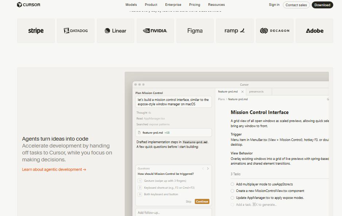
Task: Click the Searched expose patterns line
Action: click(153, 124)
